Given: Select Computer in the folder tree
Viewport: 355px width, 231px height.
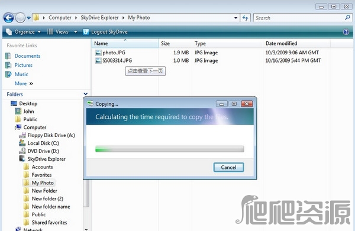Looking at the screenshot, I should 35,127.
